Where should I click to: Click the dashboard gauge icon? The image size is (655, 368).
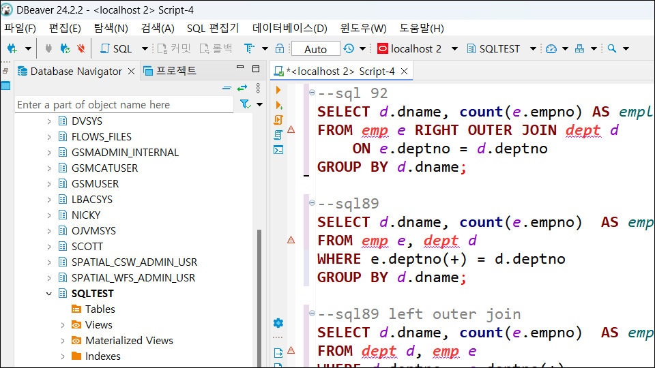tap(551, 49)
